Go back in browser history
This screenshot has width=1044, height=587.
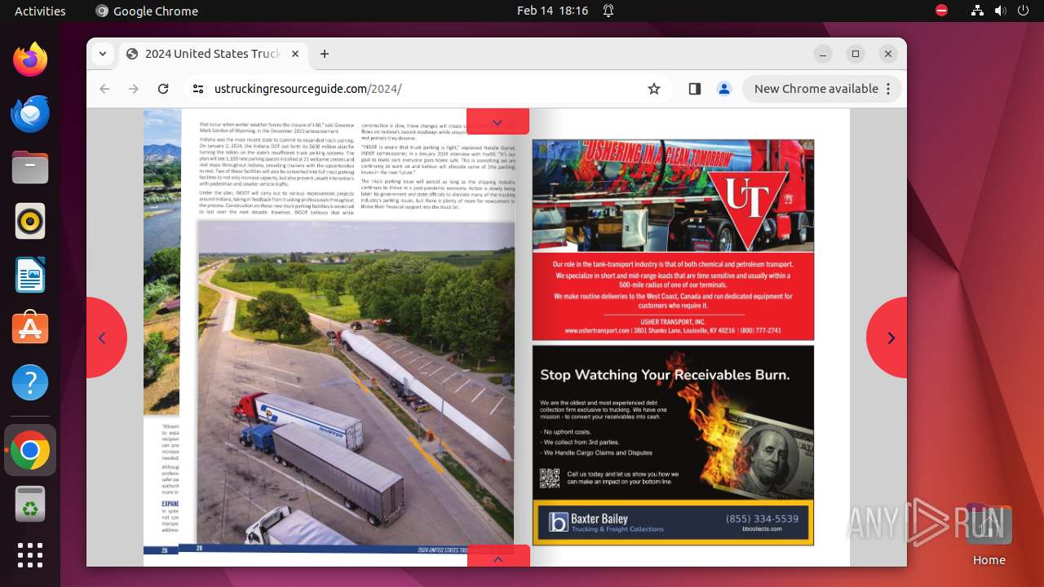(x=104, y=89)
